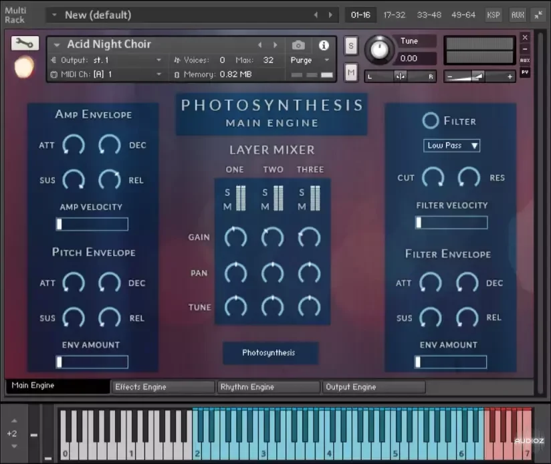
Task: Open the instrument info icon
Action: click(324, 45)
